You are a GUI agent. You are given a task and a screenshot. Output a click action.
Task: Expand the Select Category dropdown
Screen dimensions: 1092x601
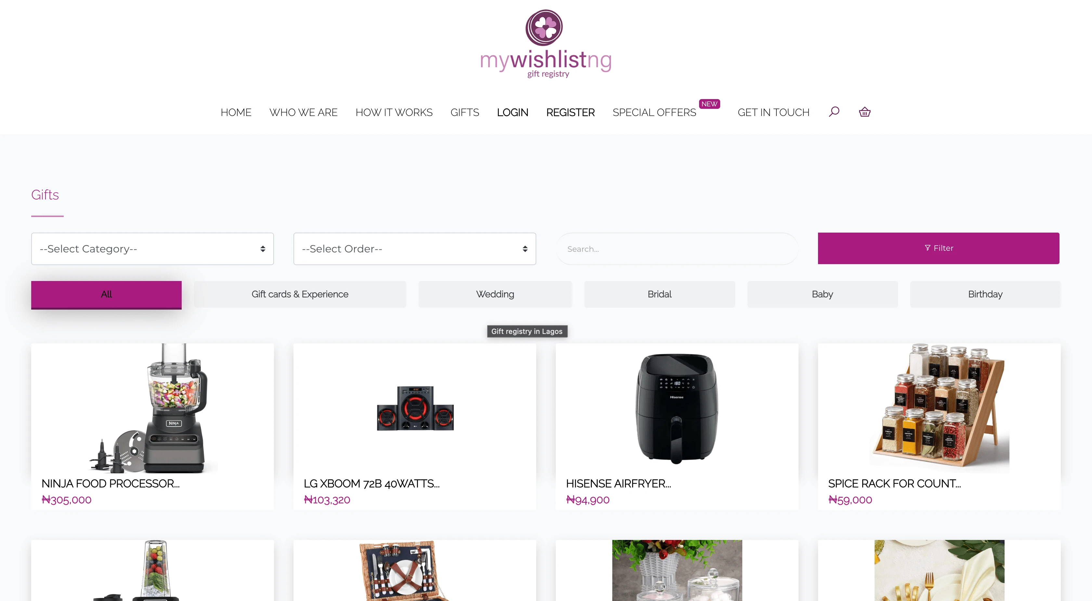coord(153,249)
